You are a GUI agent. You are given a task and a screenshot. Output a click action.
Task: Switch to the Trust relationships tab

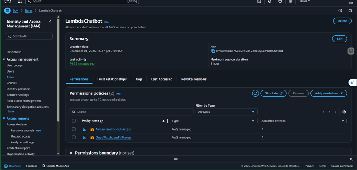coord(112,79)
